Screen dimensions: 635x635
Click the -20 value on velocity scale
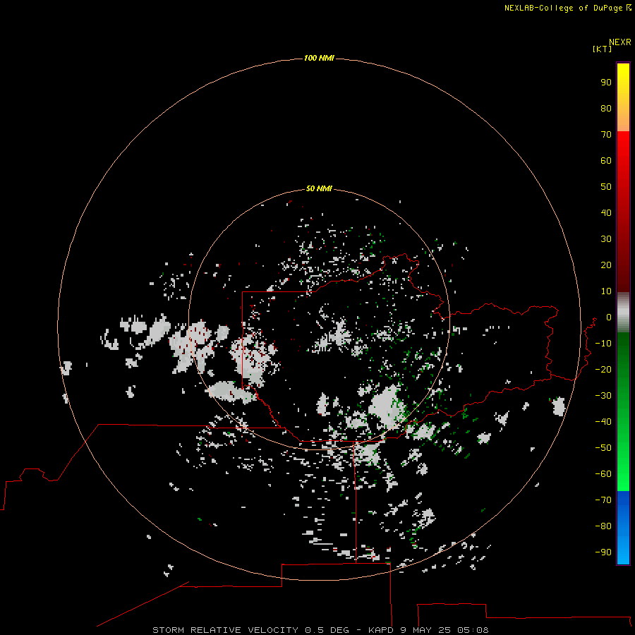coord(603,369)
